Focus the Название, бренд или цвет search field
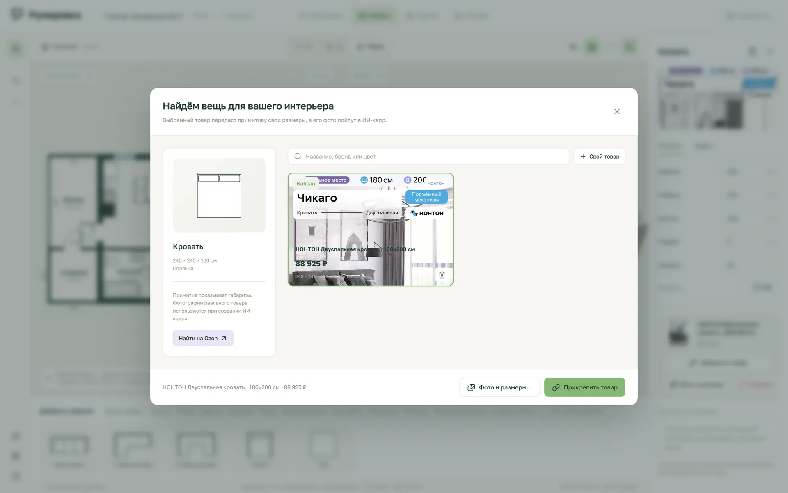The width and height of the screenshot is (788, 493). (x=428, y=156)
